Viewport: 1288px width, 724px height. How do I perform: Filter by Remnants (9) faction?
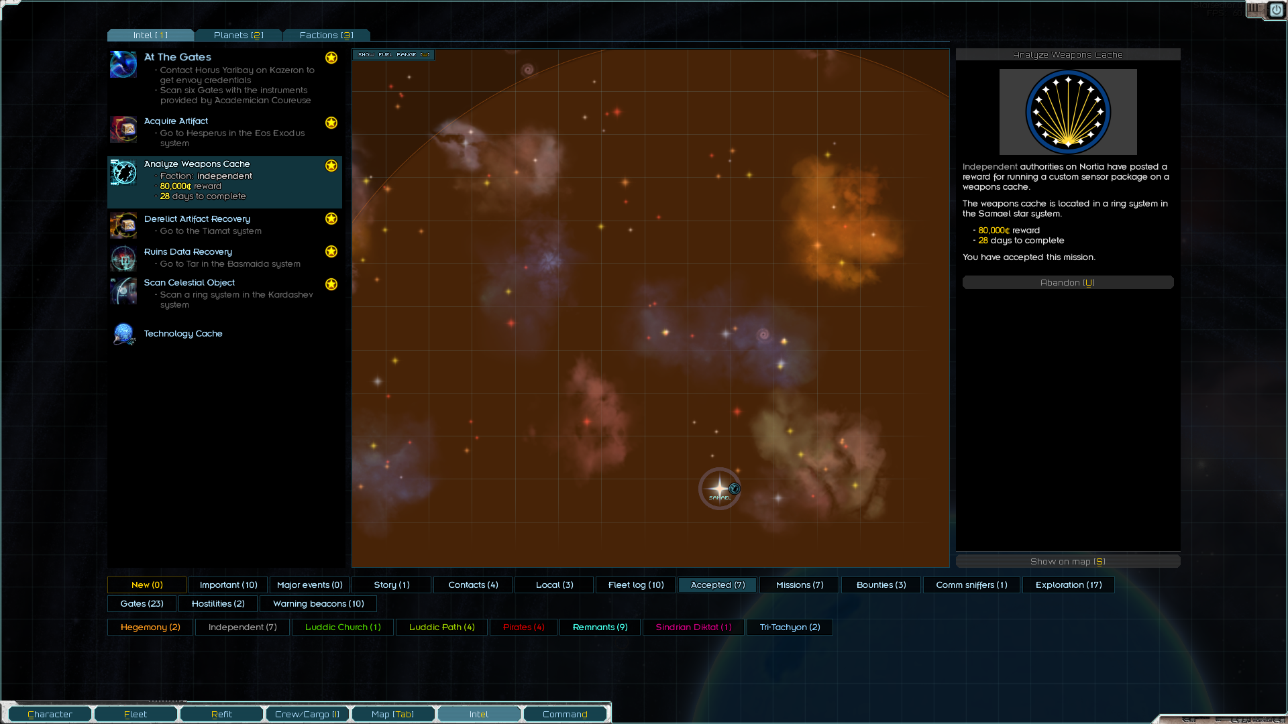[x=600, y=627]
